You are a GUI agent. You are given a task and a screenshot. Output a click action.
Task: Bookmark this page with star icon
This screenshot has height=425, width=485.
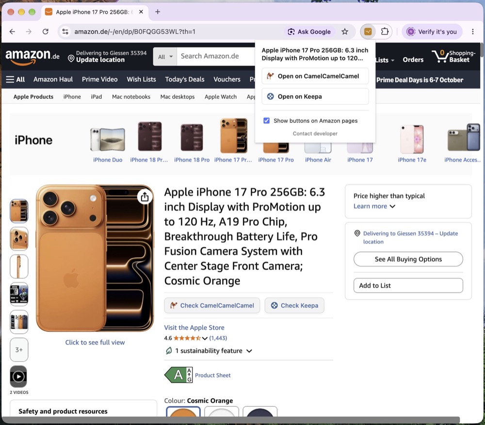click(345, 32)
